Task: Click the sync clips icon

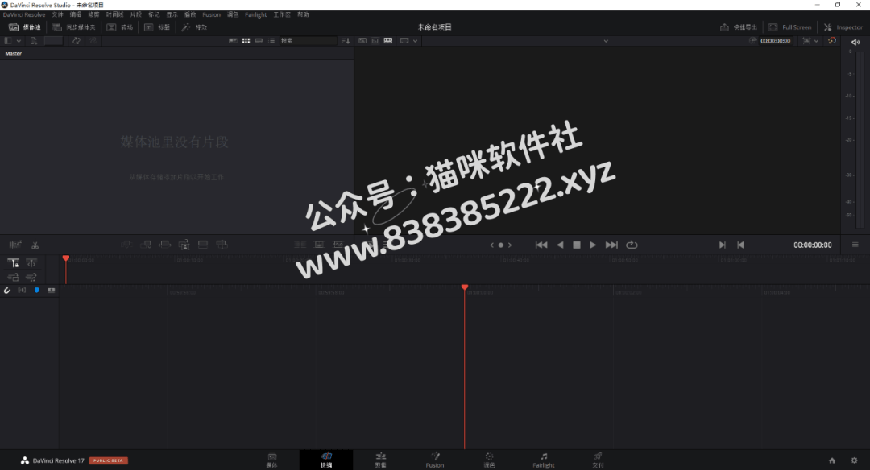Action: click(76, 41)
